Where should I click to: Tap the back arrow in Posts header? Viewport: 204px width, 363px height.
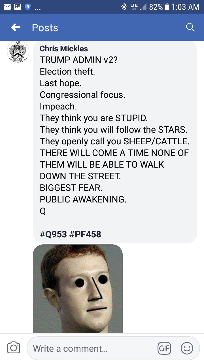click(x=16, y=27)
